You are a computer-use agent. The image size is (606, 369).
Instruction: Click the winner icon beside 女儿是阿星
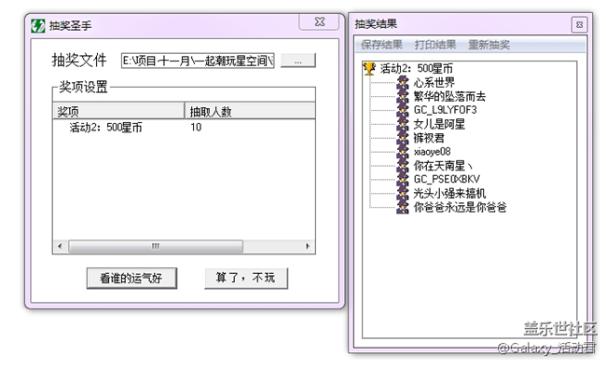(x=403, y=124)
